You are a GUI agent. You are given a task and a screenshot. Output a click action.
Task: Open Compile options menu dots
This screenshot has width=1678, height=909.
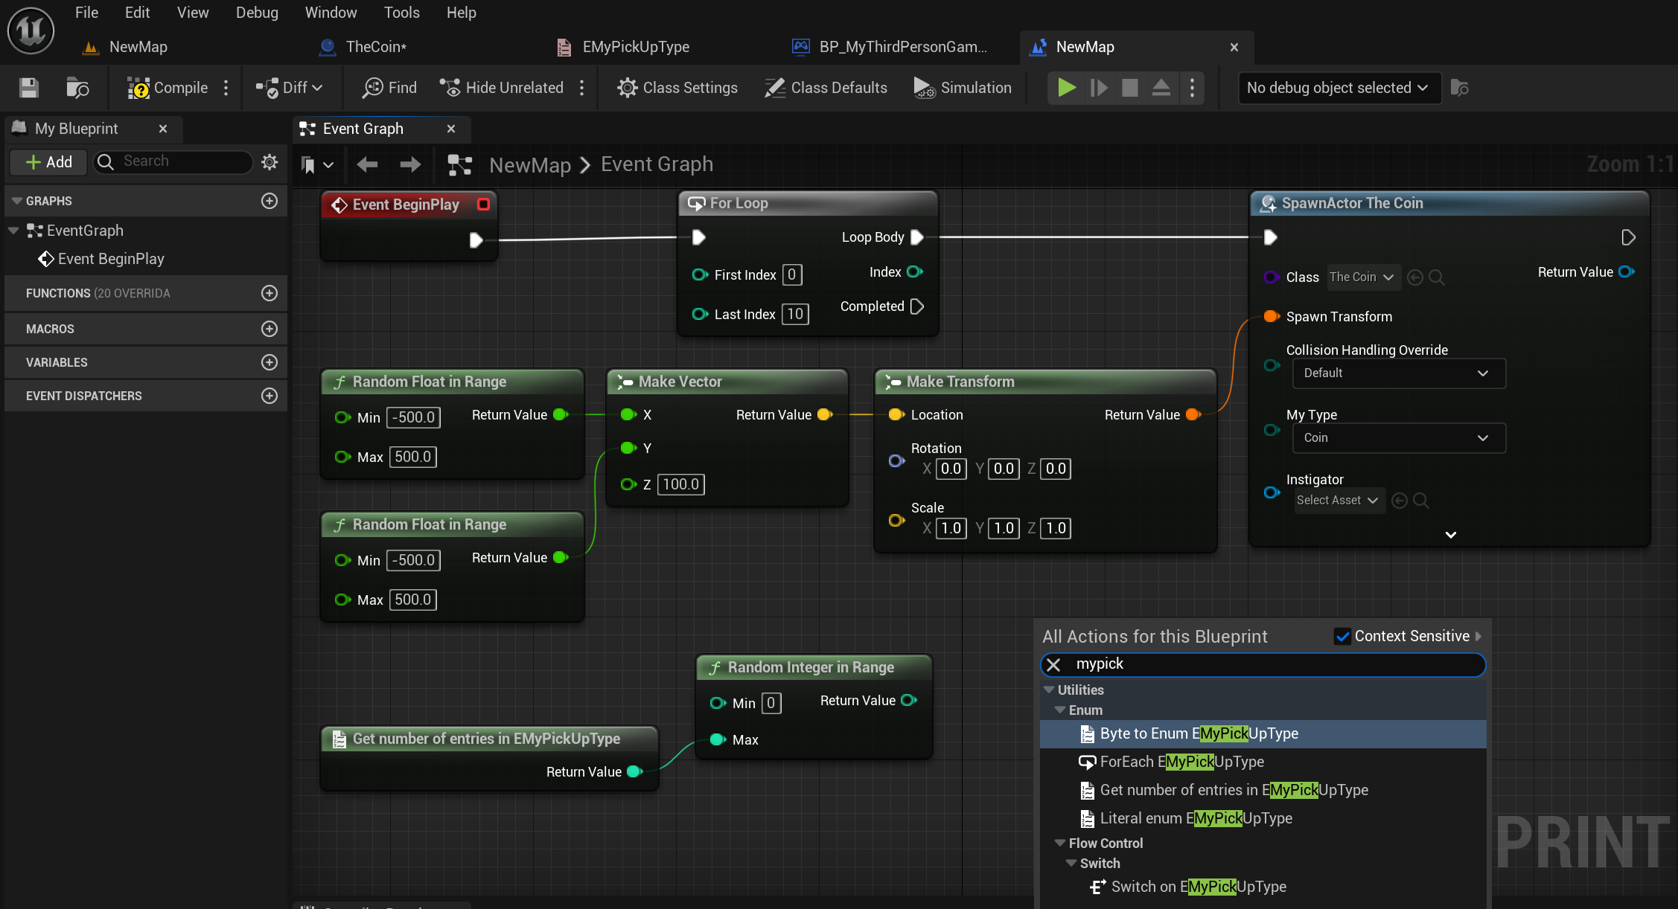[x=226, y=88]
